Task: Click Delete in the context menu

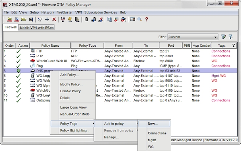Action: point(65,98)
